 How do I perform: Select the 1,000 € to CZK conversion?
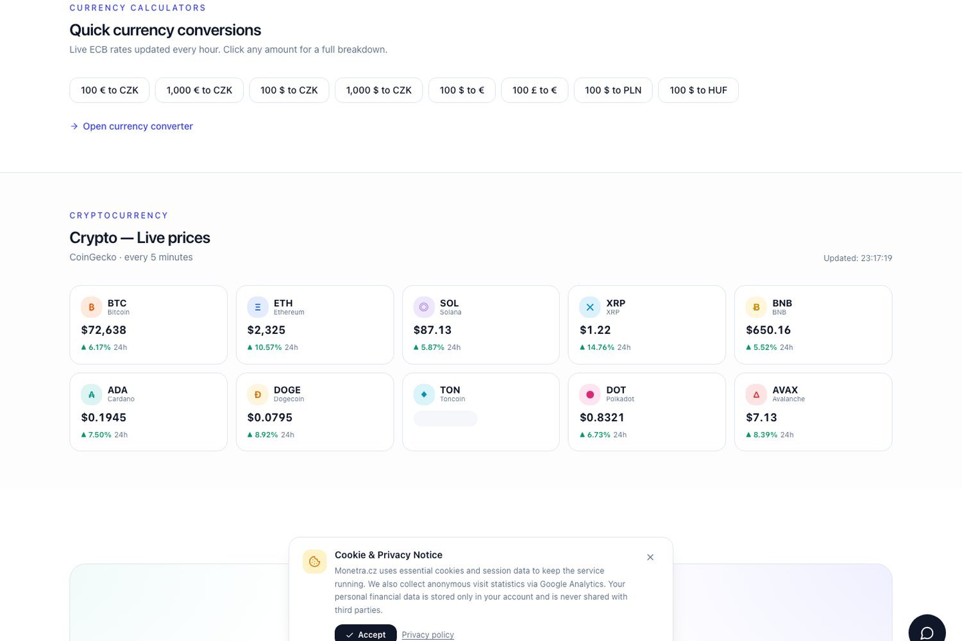pos(199,90)
